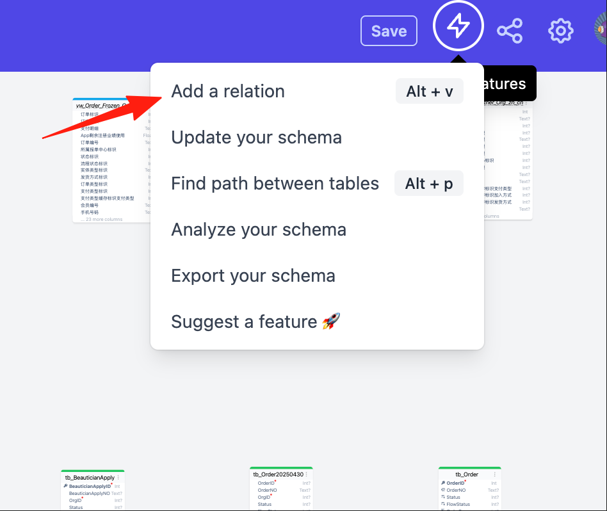607x511 pixels.
Task: Open tb_BeauticianApply table kebab menu
Action: click(118, 477)
